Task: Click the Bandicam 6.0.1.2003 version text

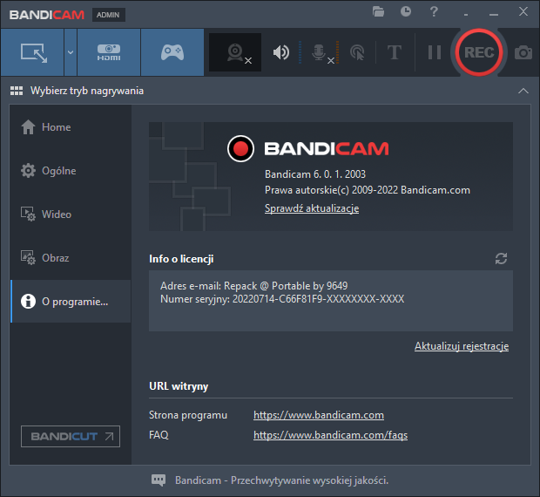Action: [x=315, y=174]
